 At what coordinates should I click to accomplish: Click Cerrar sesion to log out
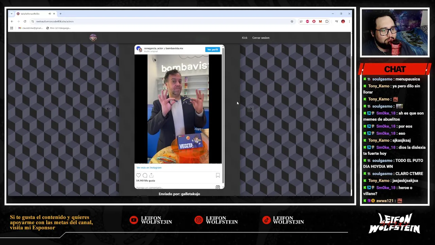(x=261, y=38)
